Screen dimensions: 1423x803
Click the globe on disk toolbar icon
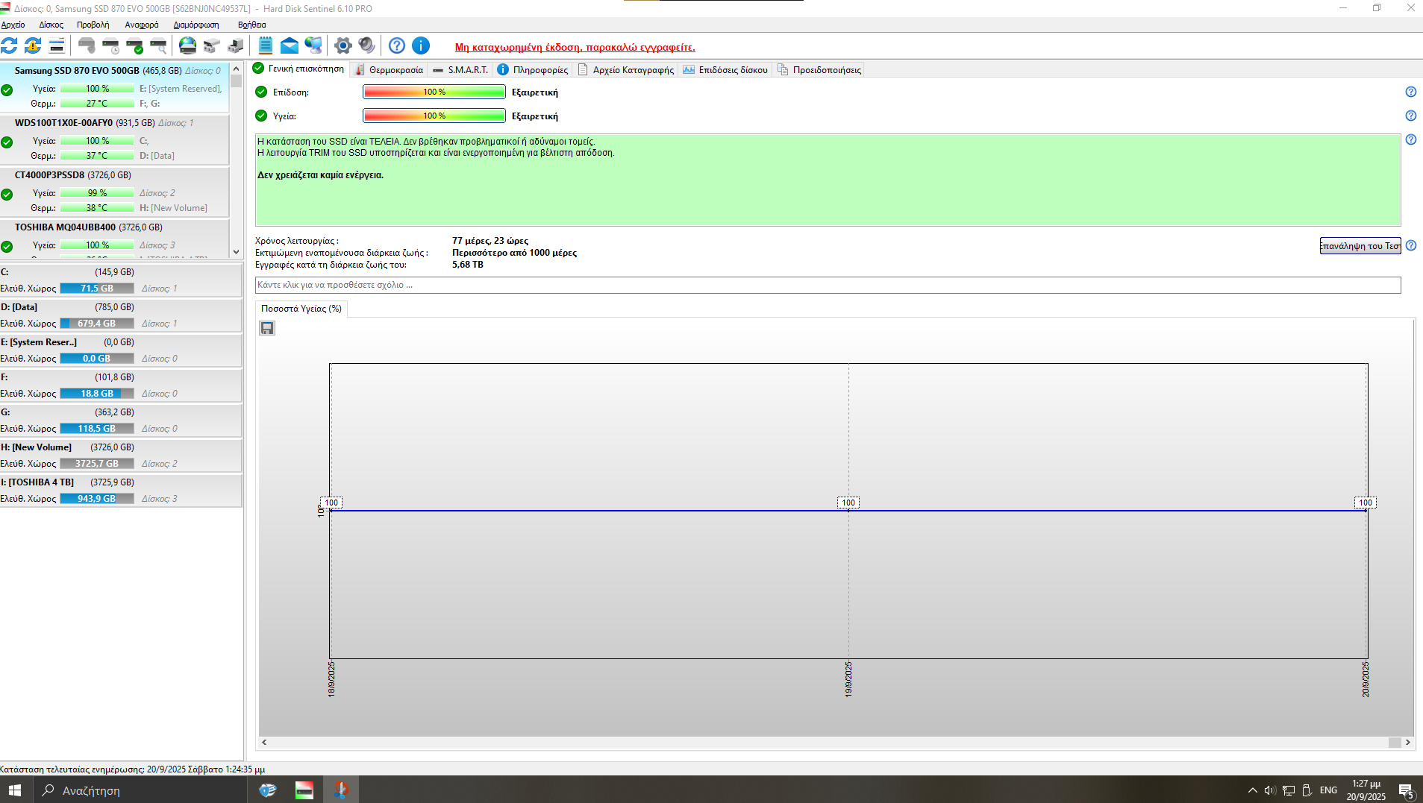click(188, 46)
